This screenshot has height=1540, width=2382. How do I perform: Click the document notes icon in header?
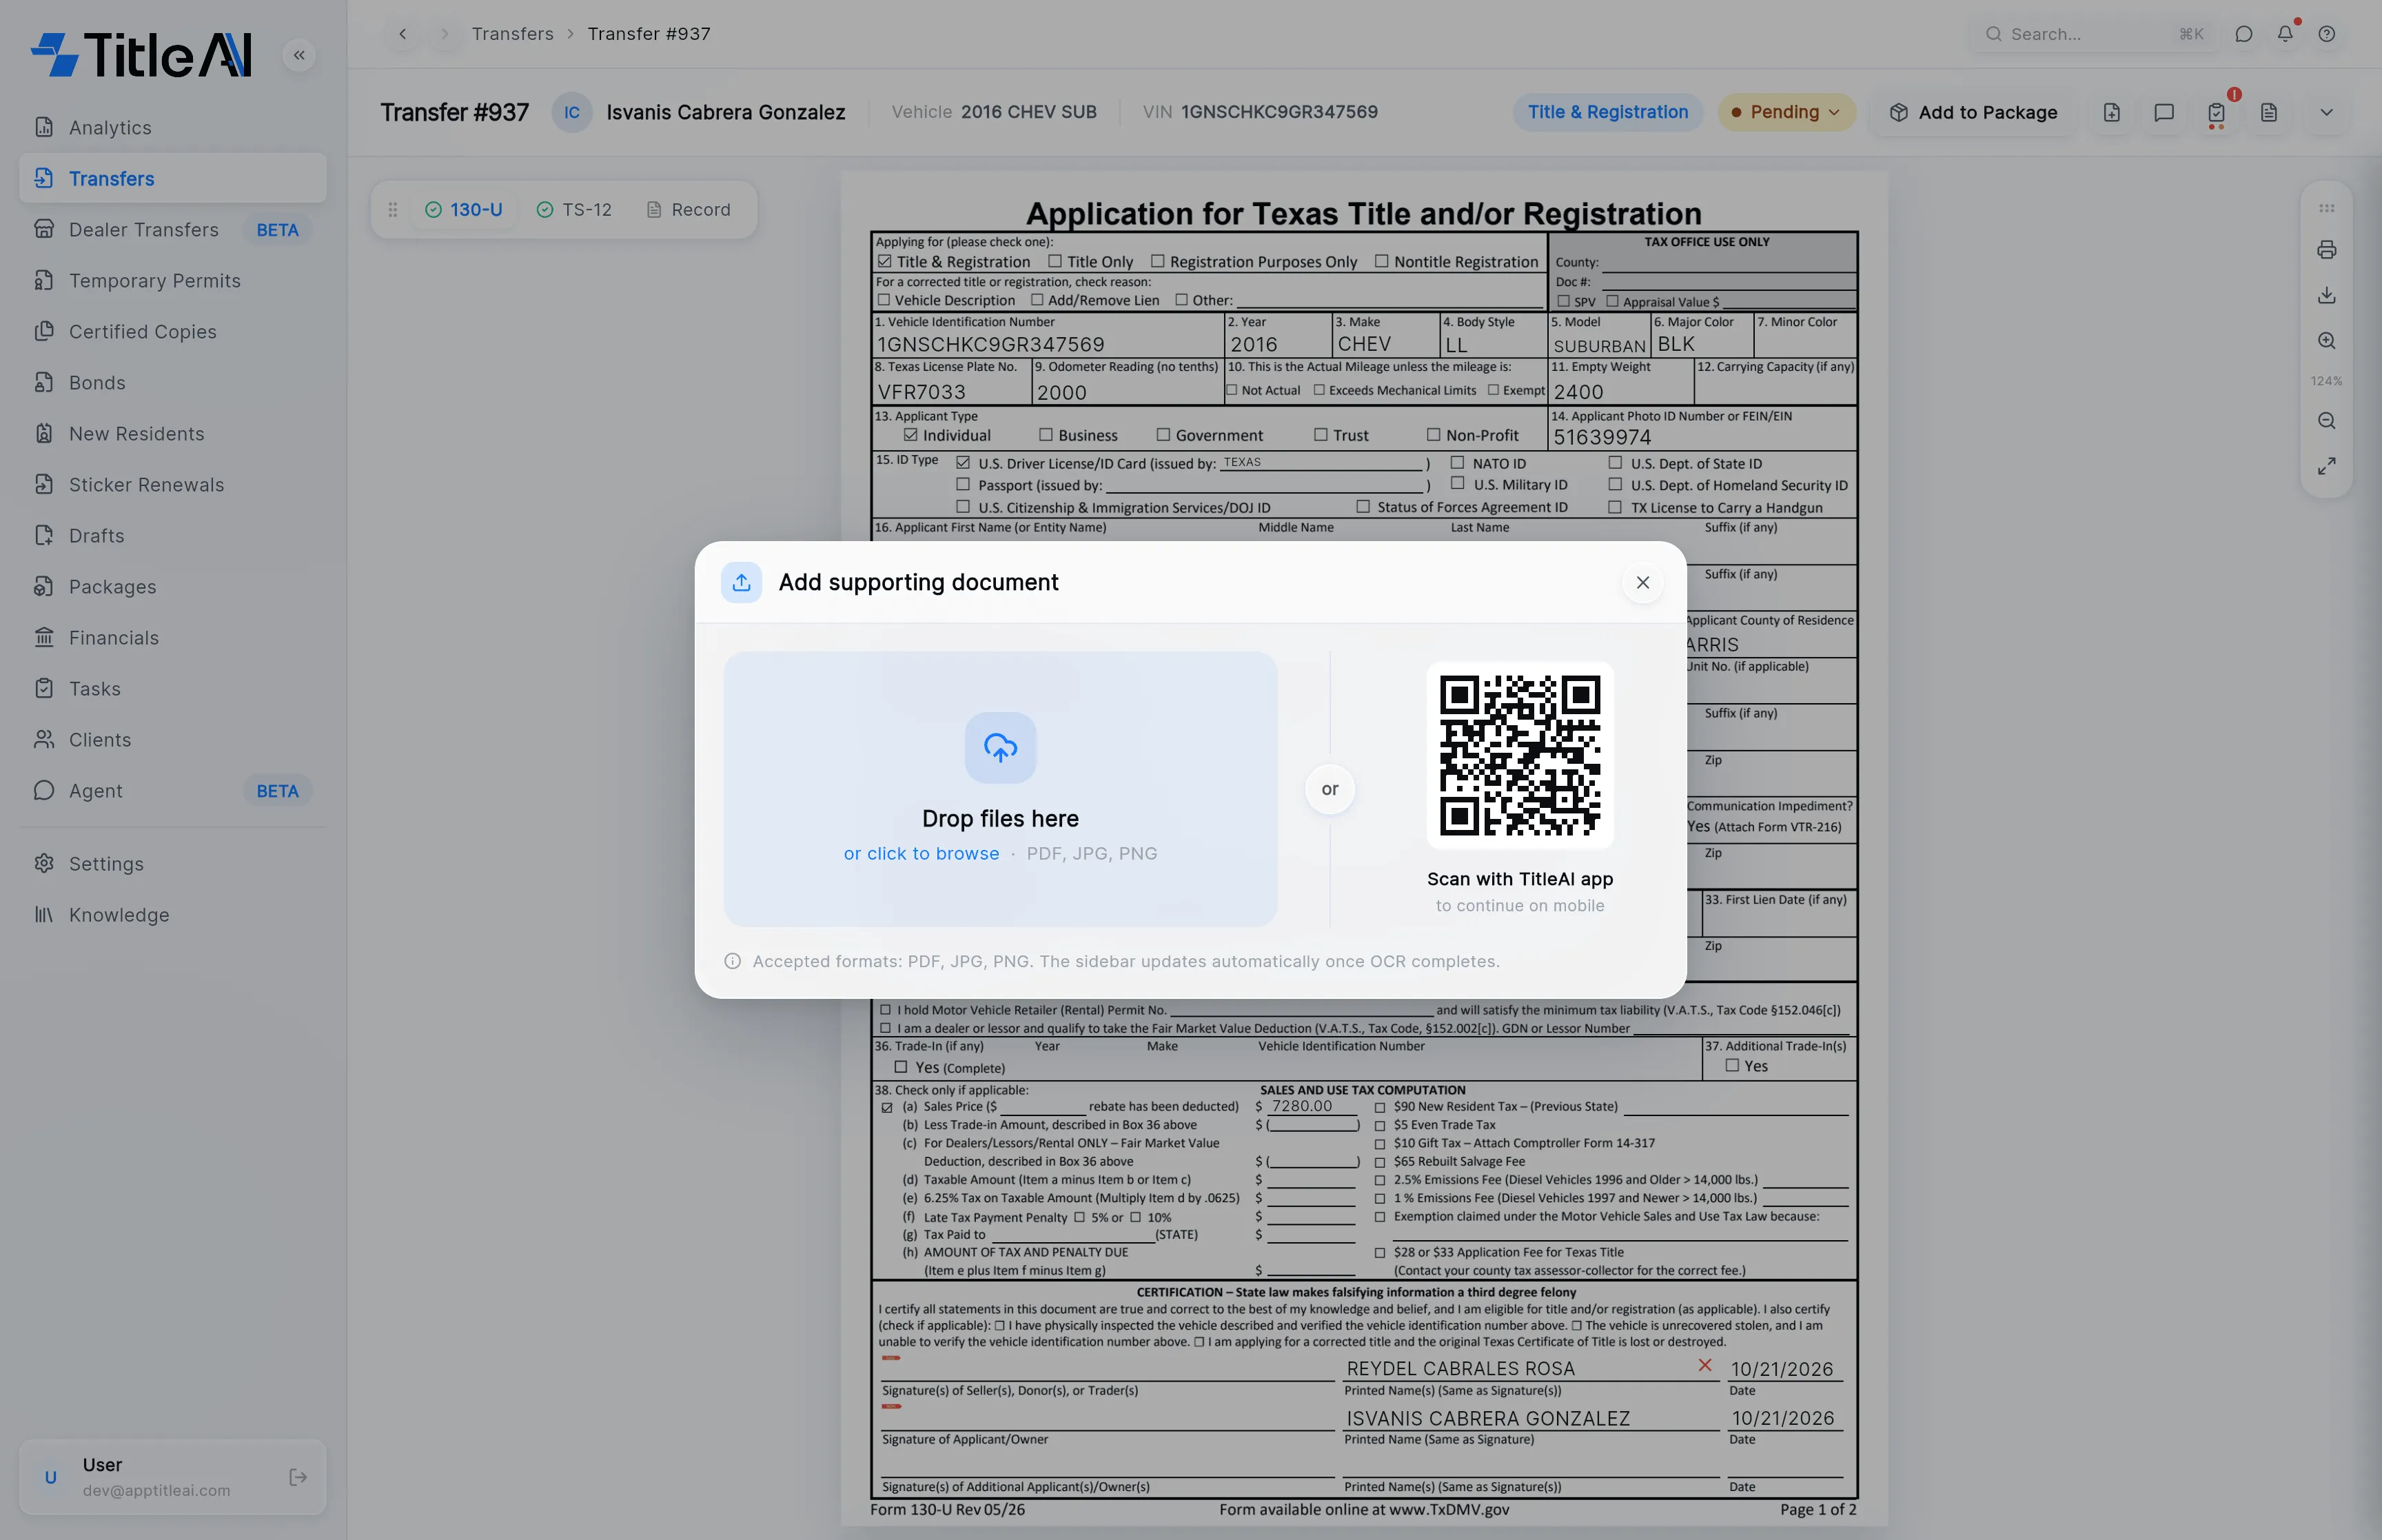(2269, 112)
